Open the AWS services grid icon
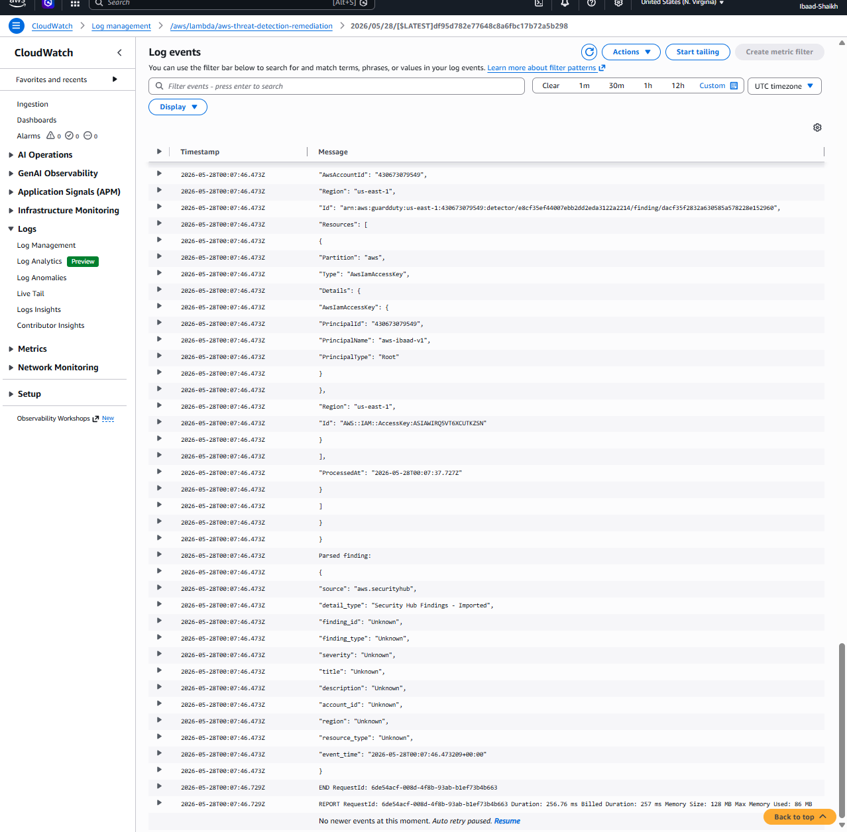Screen dimensions: 847x832 pyautogui.click(x=75, y=3)
